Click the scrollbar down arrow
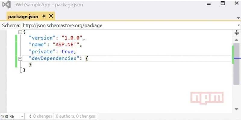Viewport: 241px width, 120px height. (236, 109)
